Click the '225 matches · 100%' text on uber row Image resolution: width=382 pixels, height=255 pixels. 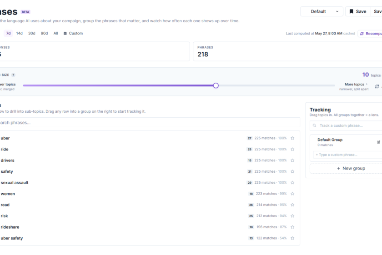(271, 138)
